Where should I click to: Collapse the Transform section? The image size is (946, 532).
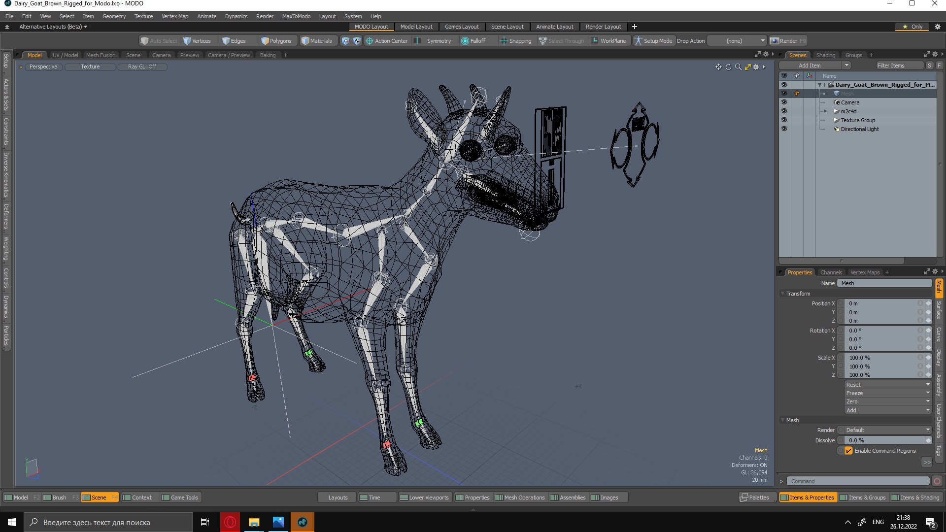[x=783, y=294]
